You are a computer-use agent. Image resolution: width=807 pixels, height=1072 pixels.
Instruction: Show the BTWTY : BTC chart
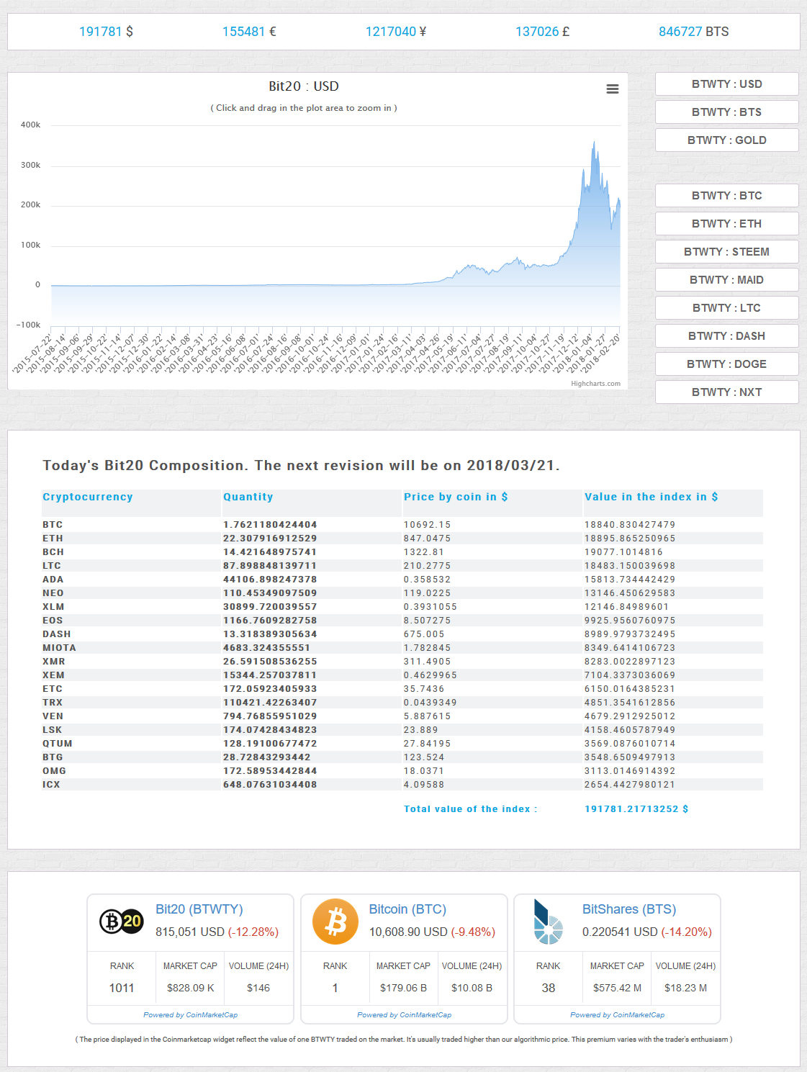coord(727,196)
